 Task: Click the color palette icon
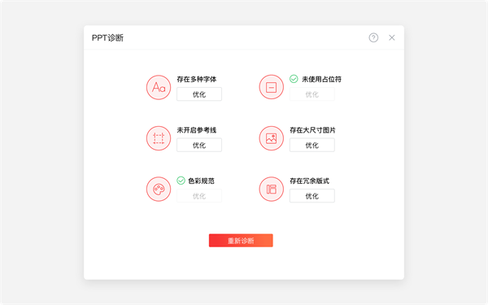point(159,189)
